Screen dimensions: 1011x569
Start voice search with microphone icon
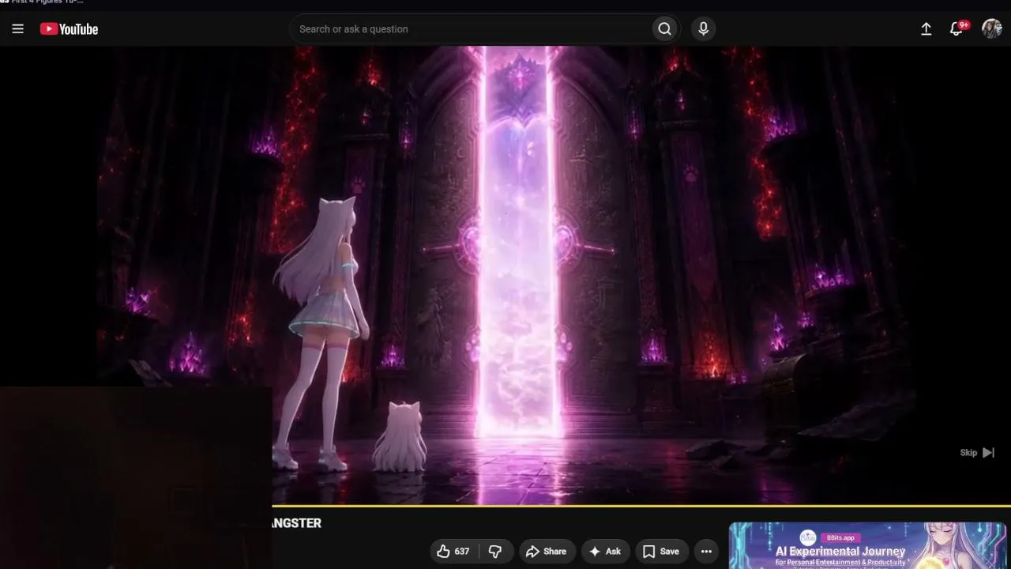tap(704, 29)
